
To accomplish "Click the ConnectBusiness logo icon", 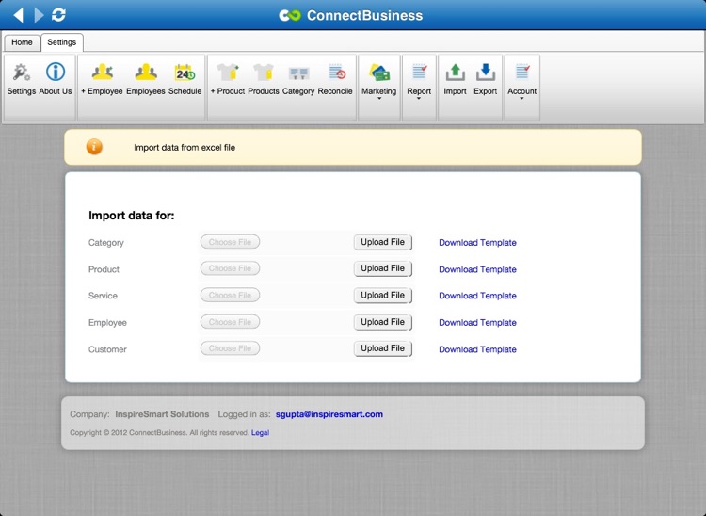I will click(x=290, y=15).
